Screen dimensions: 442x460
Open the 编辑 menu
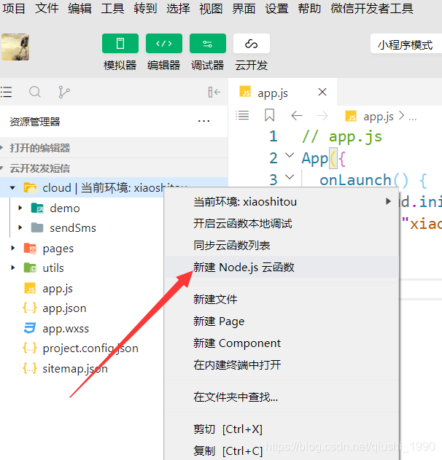click(x=80, y=8)
